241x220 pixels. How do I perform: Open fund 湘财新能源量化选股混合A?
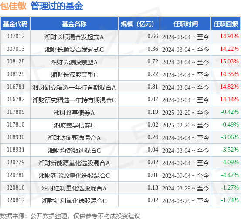tap(74, 163)
